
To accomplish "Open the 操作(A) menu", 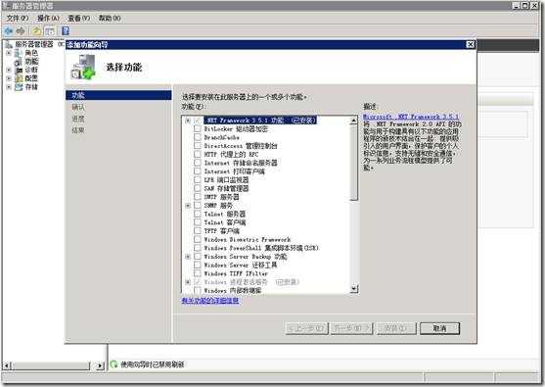I will click(48, 18).
